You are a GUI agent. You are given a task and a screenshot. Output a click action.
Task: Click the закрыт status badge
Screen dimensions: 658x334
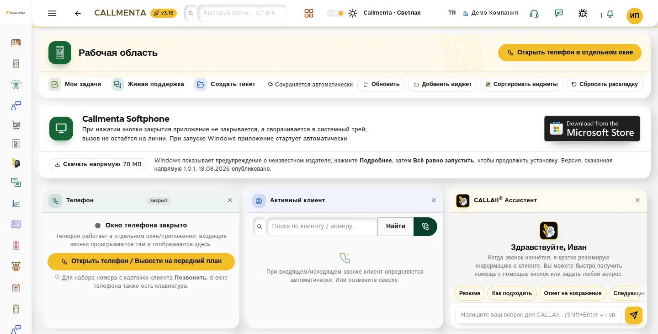(x=159, y=200)
